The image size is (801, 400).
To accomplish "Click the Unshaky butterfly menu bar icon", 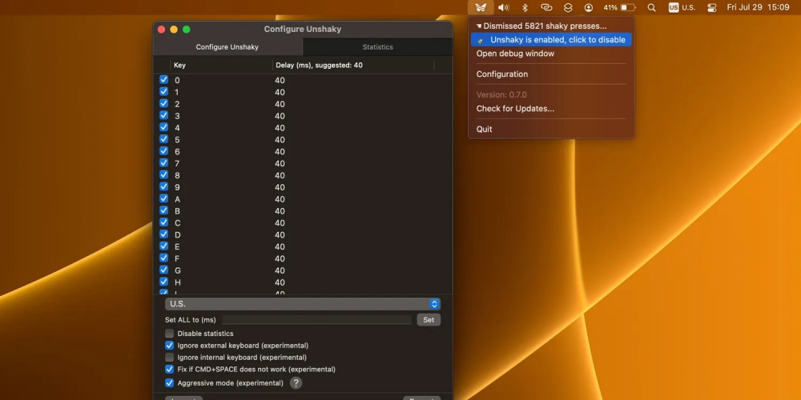I will [481, 7].
